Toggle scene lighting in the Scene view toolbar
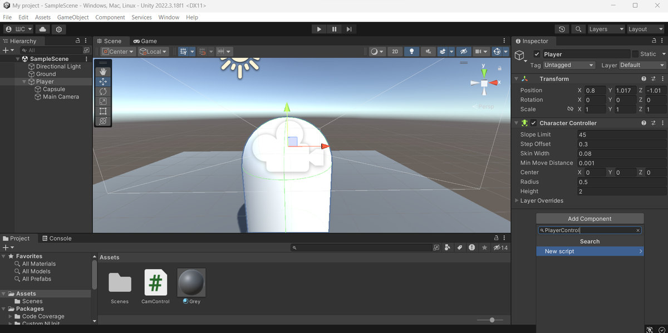This screenshot has height=333, width=668. 411,51
